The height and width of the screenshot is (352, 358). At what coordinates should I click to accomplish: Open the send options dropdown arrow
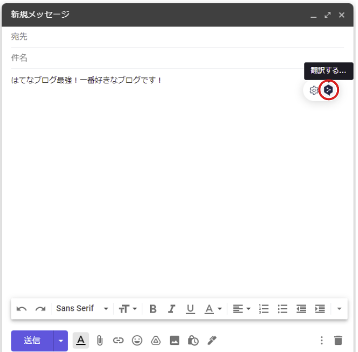pos(61,341)
